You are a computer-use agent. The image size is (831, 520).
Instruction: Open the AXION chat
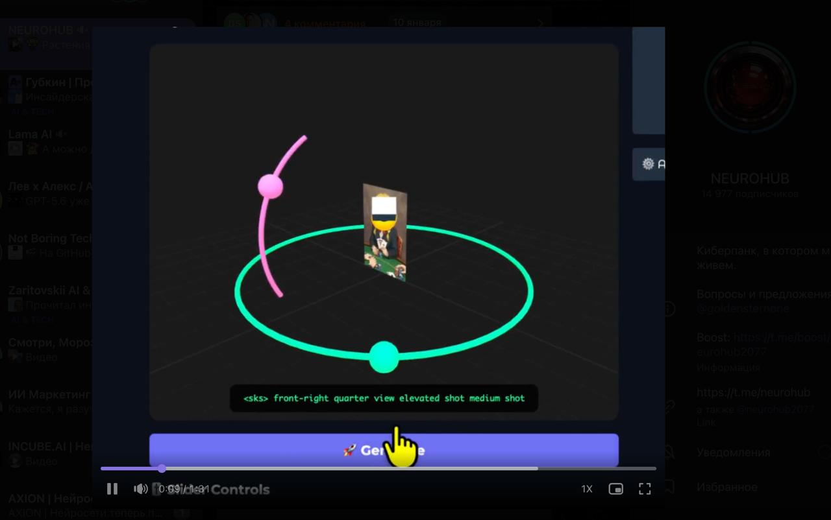tap(47, 506)
